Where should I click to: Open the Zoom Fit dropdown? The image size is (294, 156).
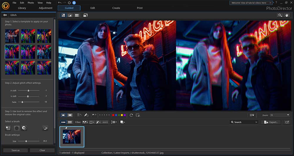coord(280,115)
